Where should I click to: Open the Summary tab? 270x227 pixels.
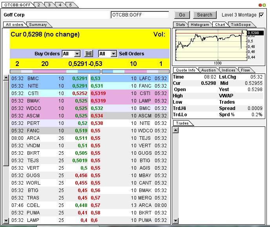click(x=38, y=24)
